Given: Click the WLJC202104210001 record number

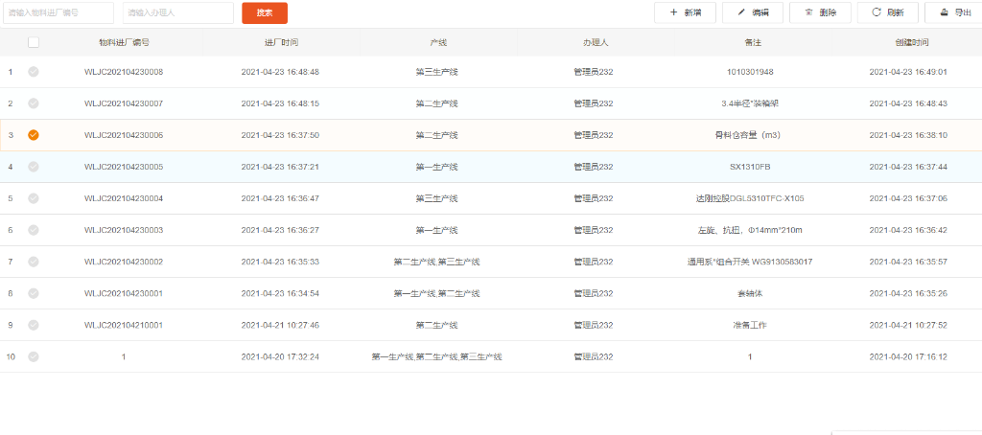Looking at the screenshot, I should (124, 325).
